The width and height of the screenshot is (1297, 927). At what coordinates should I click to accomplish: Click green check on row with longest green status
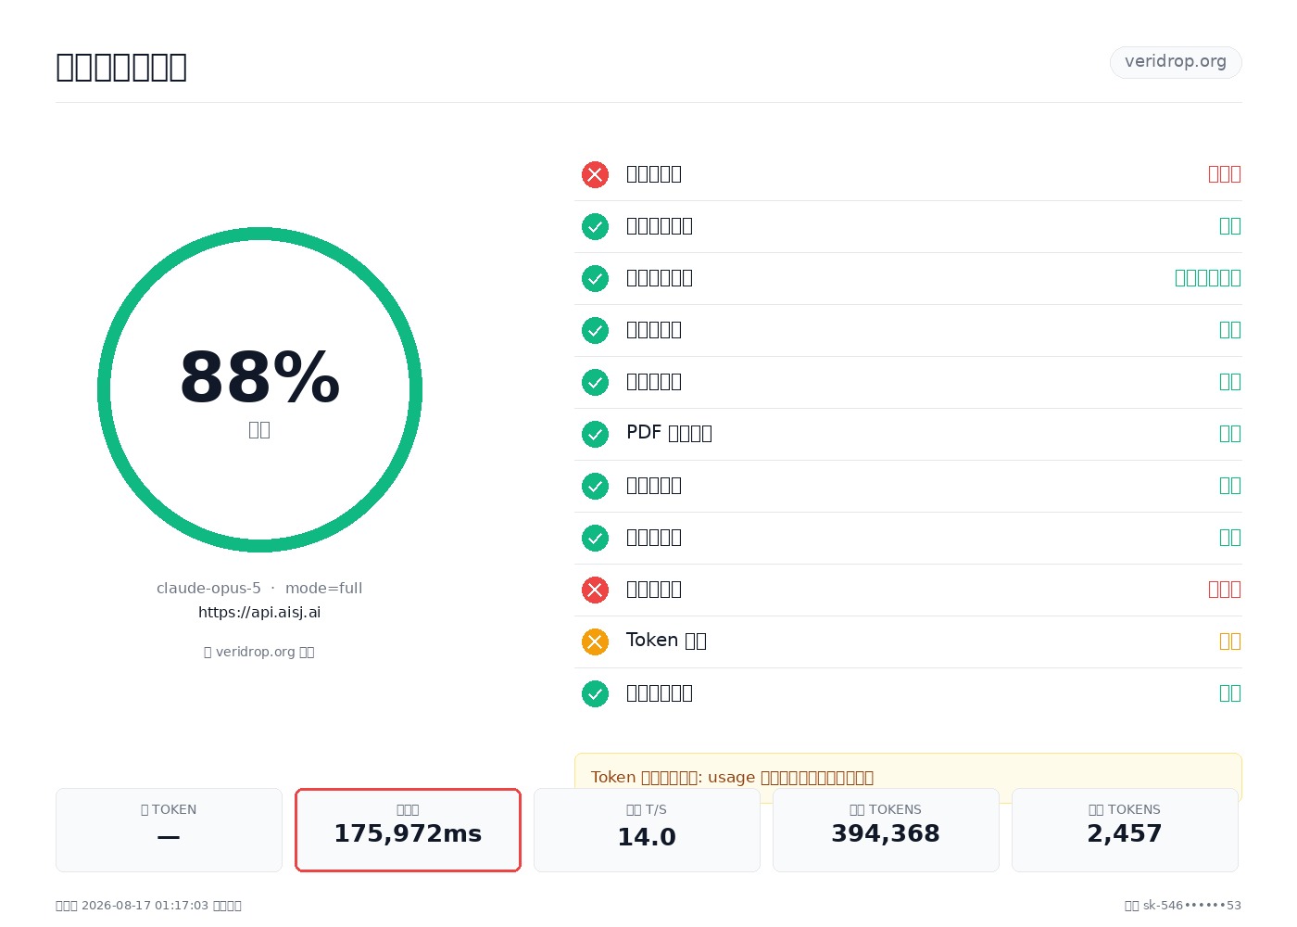pos(595,278)
